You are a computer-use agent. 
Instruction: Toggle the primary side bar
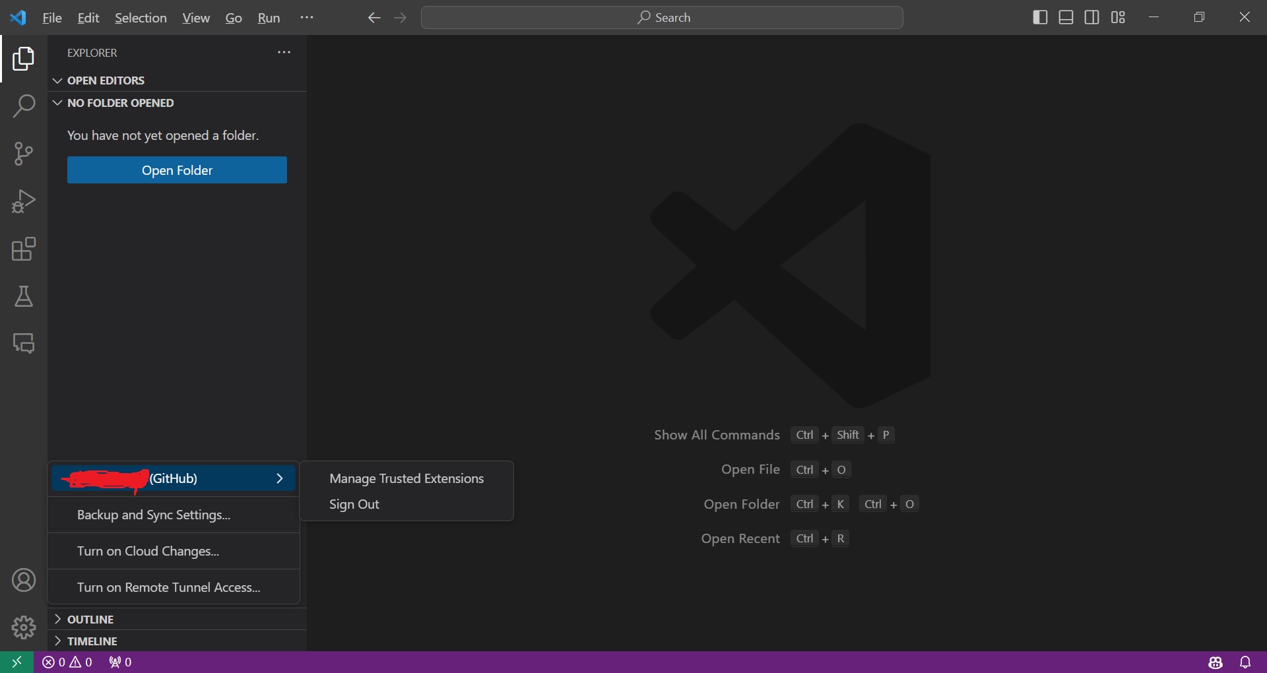click(1040, 18)
